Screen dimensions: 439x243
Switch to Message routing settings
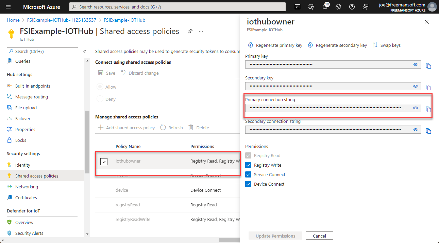pyautogui.click(x=31, y=96)
